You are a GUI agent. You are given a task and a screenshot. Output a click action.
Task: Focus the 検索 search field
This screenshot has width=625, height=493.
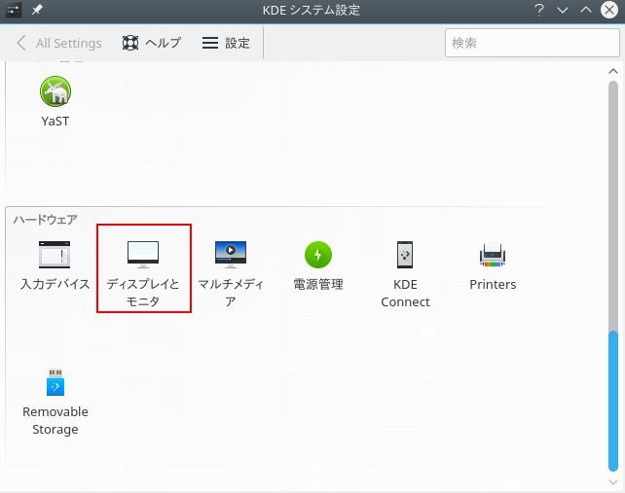[533, 43]
